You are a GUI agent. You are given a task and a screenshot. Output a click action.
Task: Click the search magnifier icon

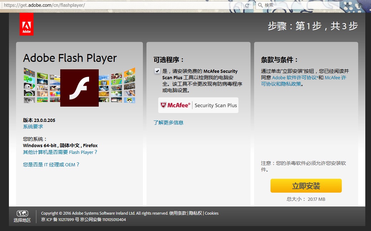pos(260,5)
